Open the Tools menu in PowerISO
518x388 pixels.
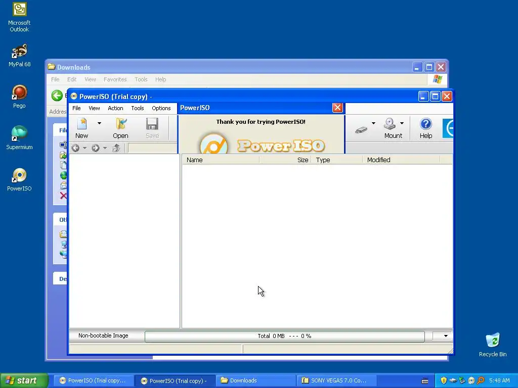[138, 108]
